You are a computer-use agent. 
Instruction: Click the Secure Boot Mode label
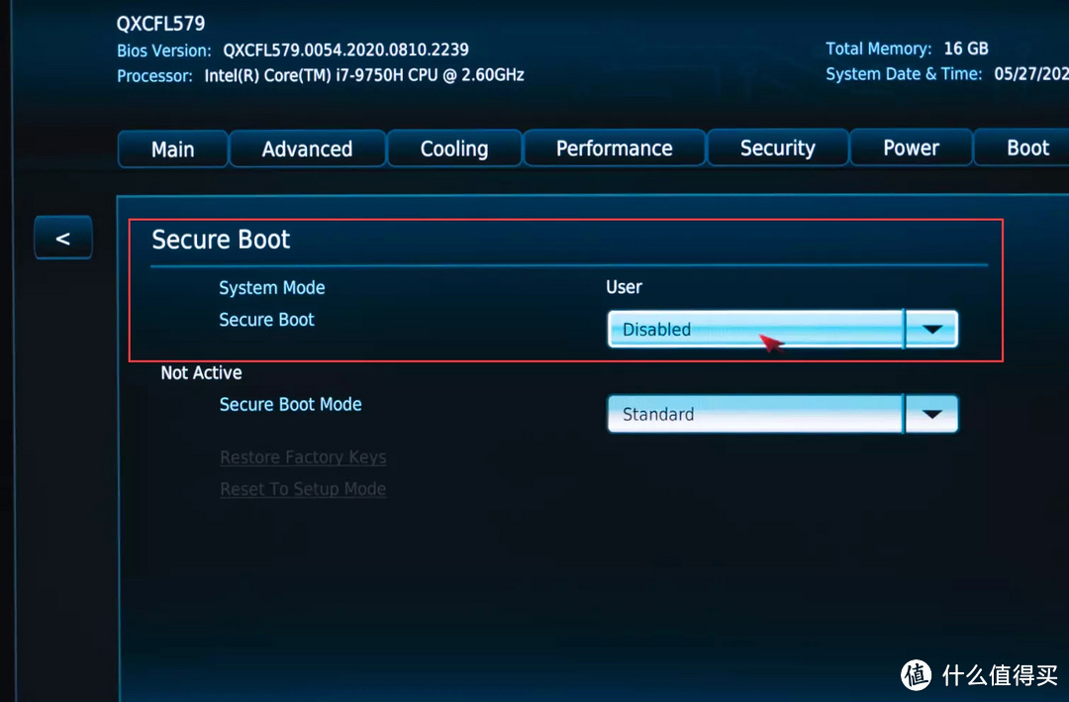pos(290,404)
